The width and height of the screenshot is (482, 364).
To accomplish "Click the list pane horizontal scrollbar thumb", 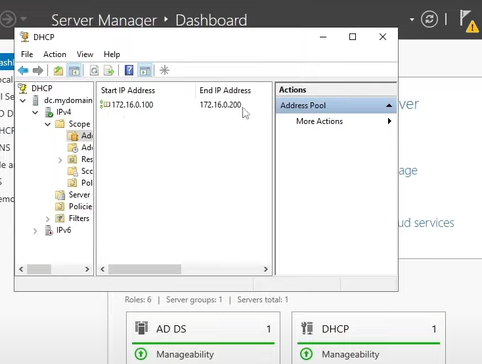I will [x=144, y=269].
